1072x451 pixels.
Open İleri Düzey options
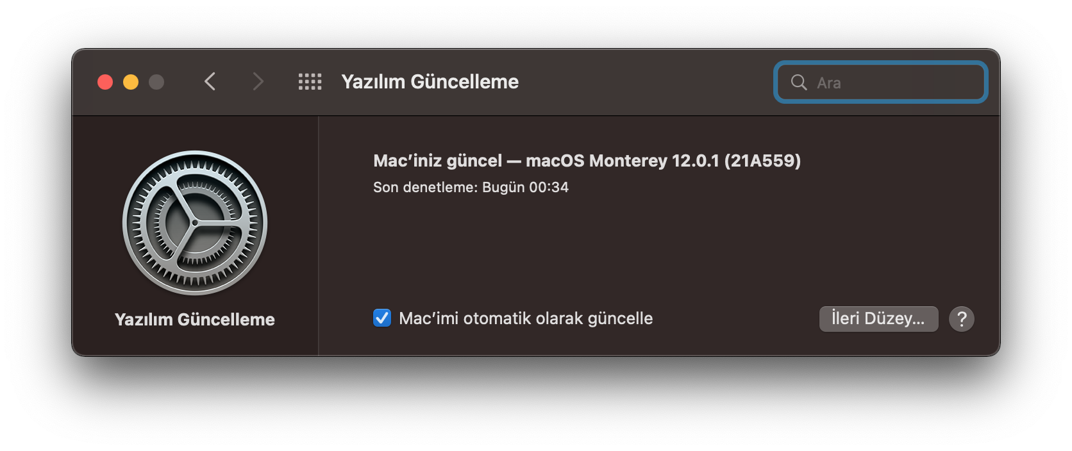[x=878, y=318]
